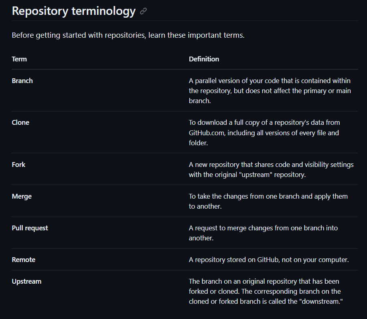The height and width of the screenshot is (319, 367).
Task: Select the Definition column header
Action: tap(204, 59)
